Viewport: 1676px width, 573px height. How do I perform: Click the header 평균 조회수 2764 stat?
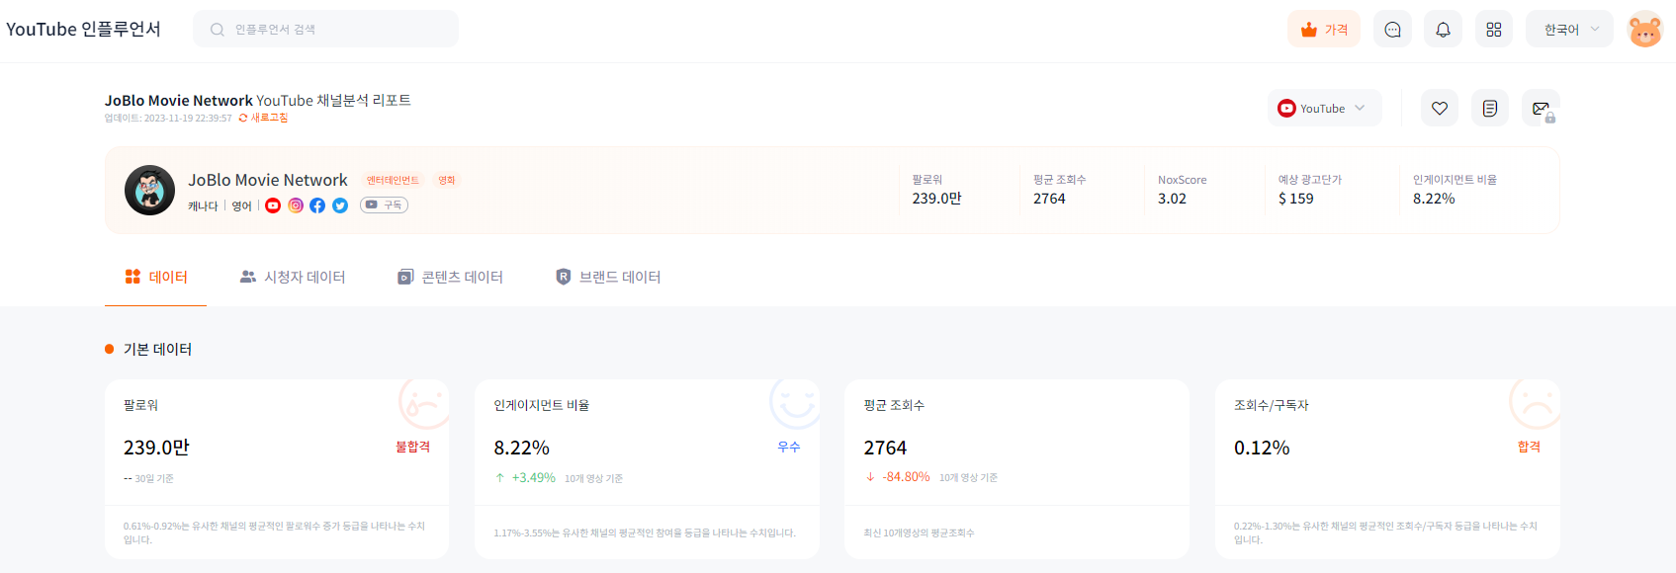coord(1059,190)
